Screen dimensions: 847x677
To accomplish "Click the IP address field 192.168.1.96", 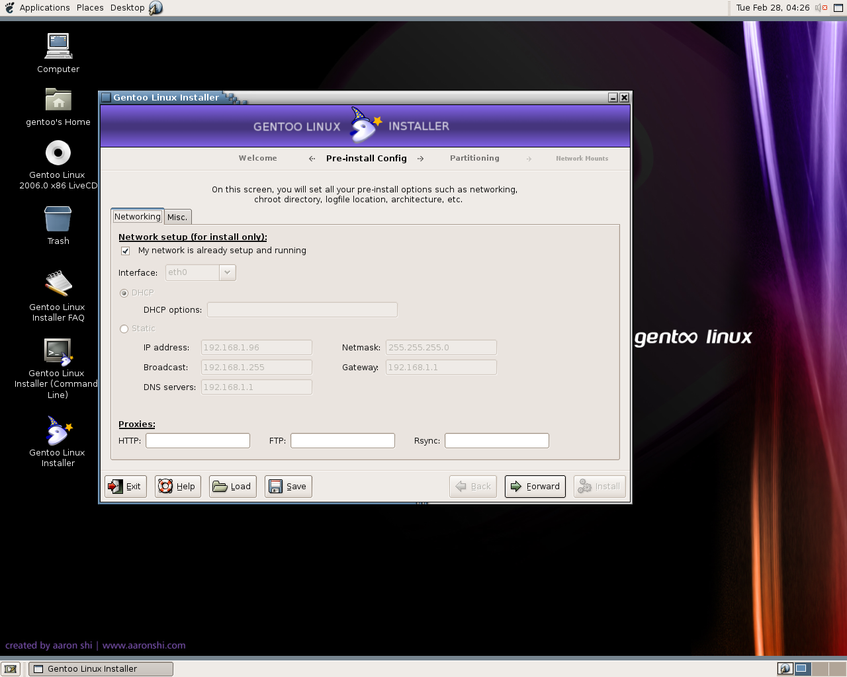I will tap(257, 348).
